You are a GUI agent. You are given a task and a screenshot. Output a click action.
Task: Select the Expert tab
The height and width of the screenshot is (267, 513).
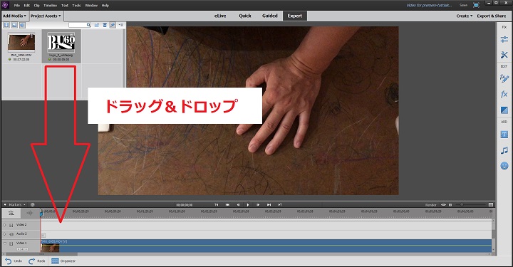pyautogui.click(x=295, y=16)
